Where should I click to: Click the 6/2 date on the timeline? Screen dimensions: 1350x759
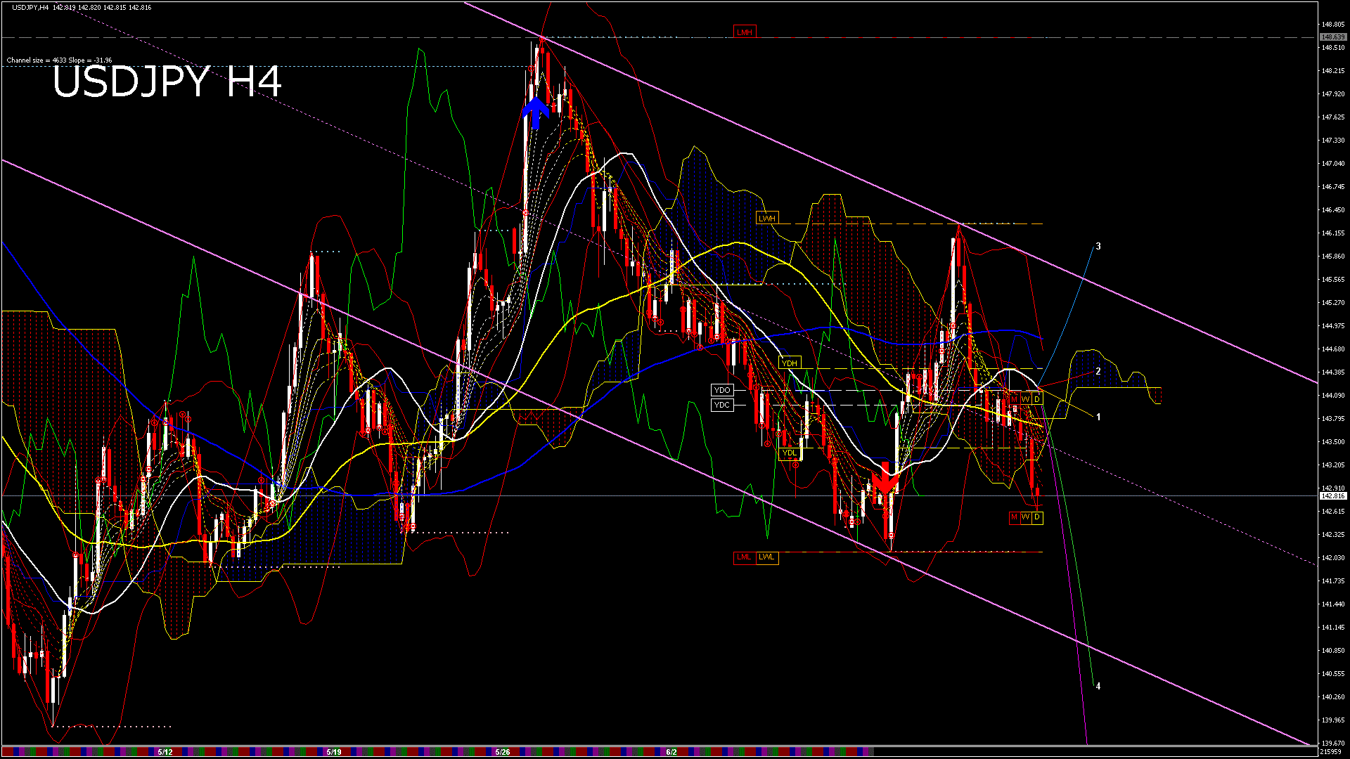point(671,752)
